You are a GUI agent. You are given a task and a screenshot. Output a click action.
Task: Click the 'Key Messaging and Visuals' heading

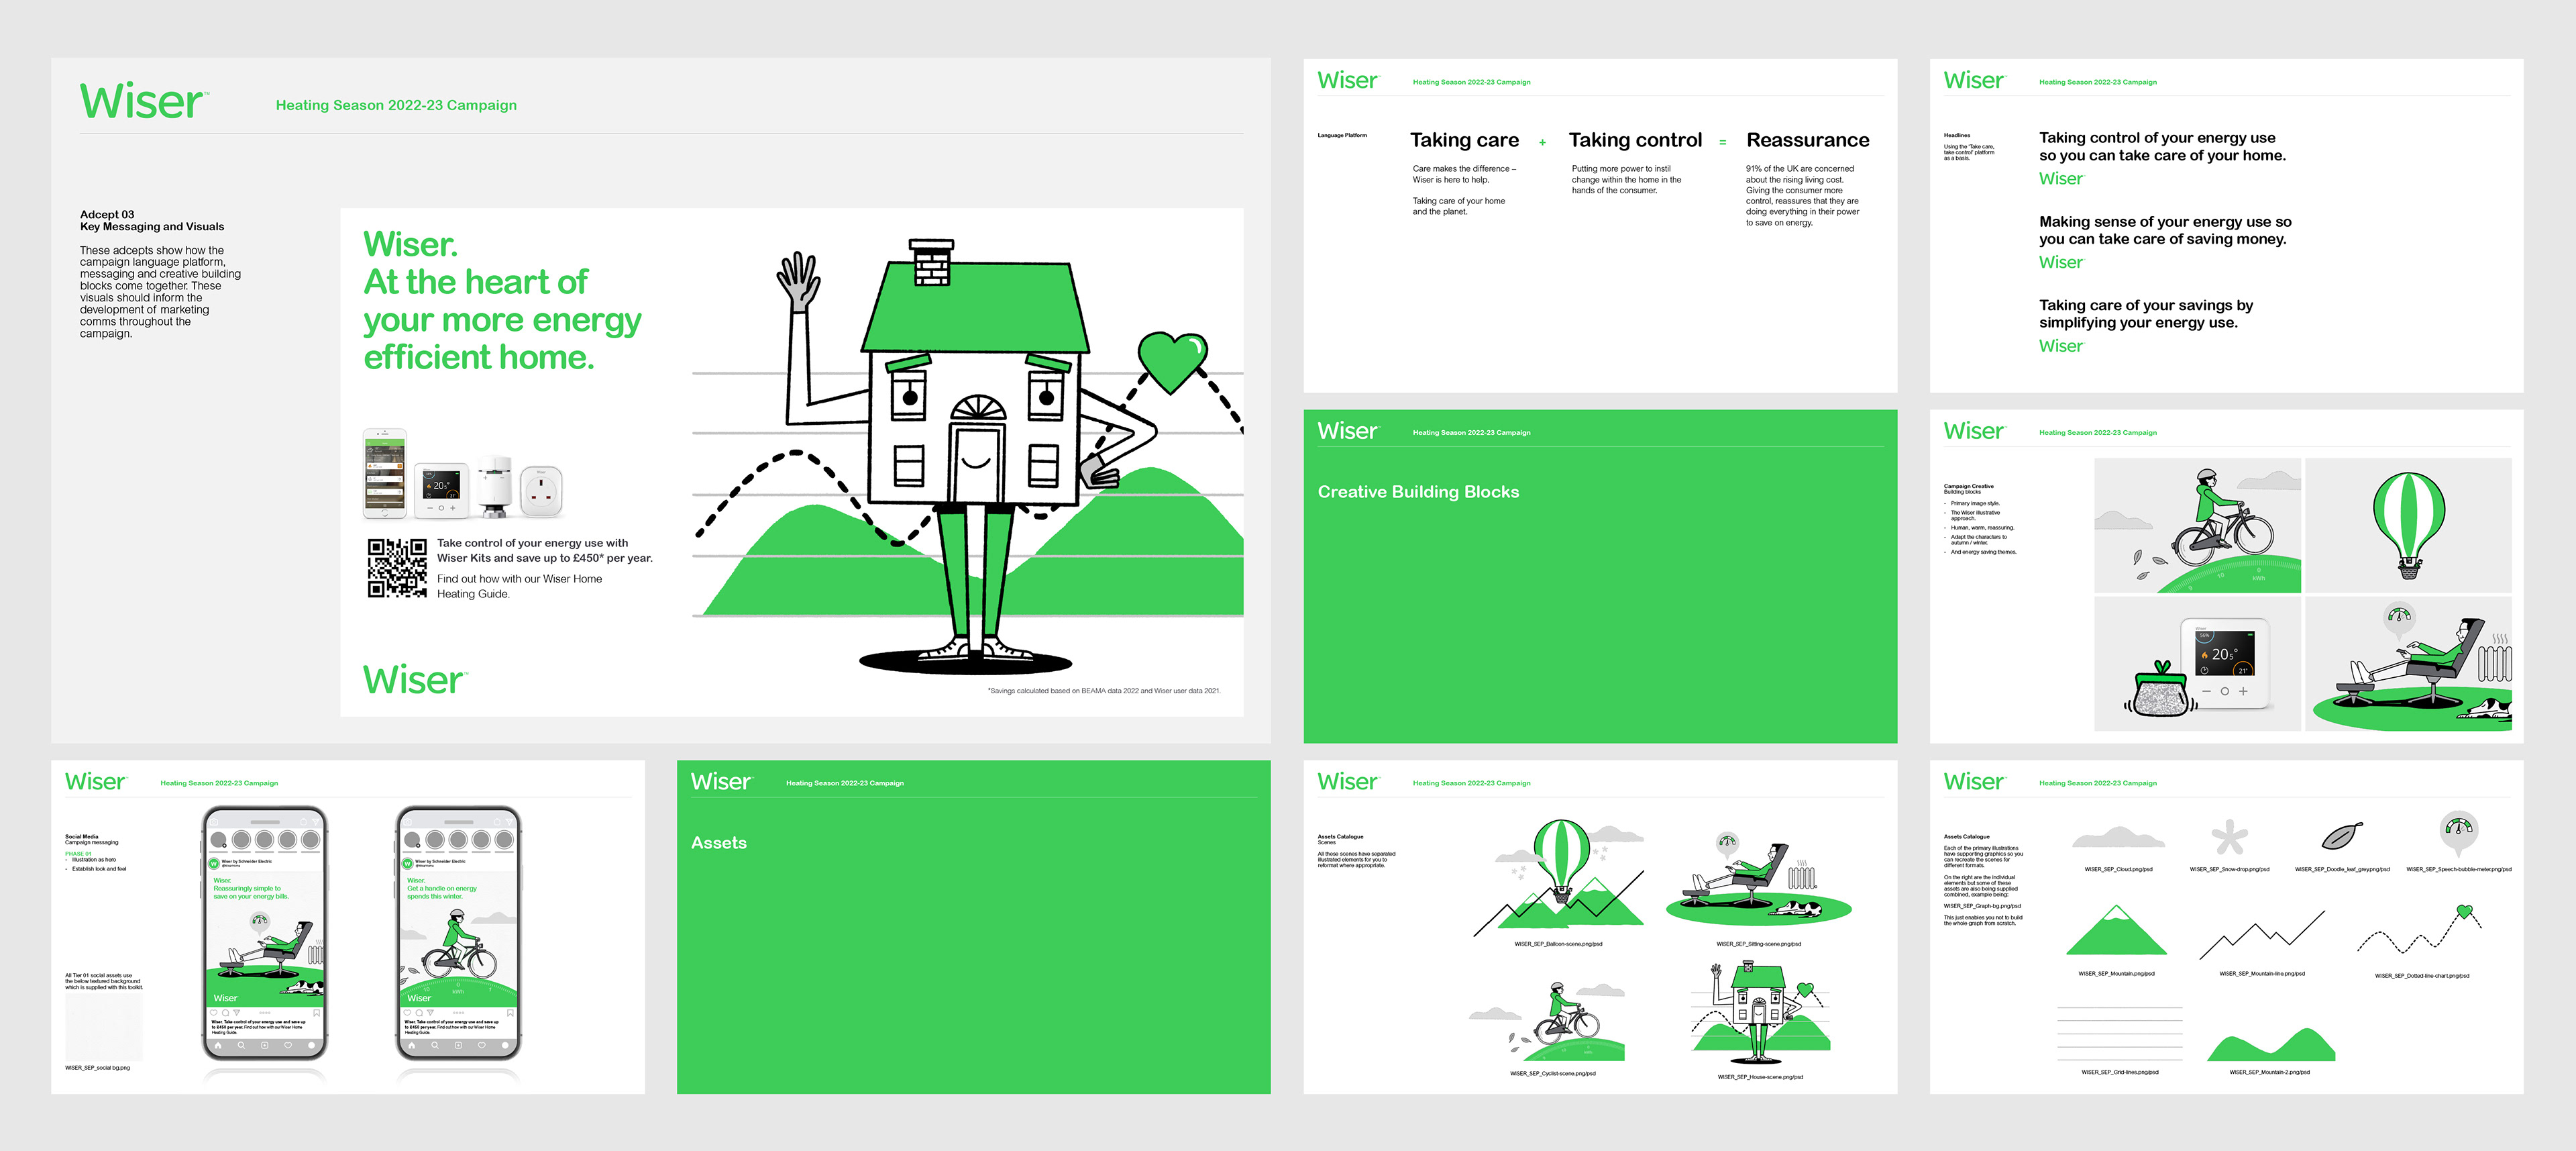[152, 226]
